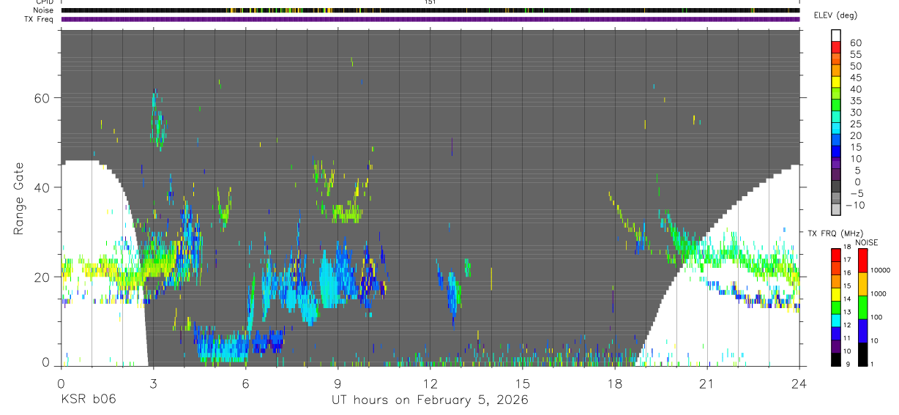This screenshot has width=899, height=415.
Task: Click the Noise indicator strip above the plot
Action: coord(430,10)
